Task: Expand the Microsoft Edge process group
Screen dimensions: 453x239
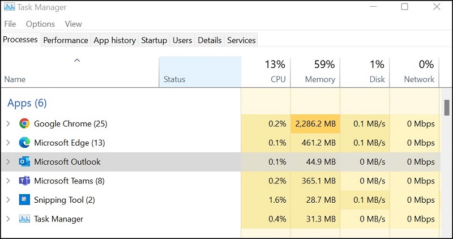Action: tap(8, 143)
